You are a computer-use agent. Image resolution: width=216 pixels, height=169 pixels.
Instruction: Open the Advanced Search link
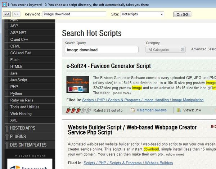[203, 49]
